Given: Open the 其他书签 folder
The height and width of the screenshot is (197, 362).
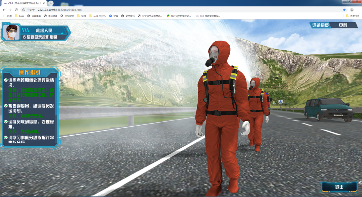Looking at the screenshot, I should point(353,16).
